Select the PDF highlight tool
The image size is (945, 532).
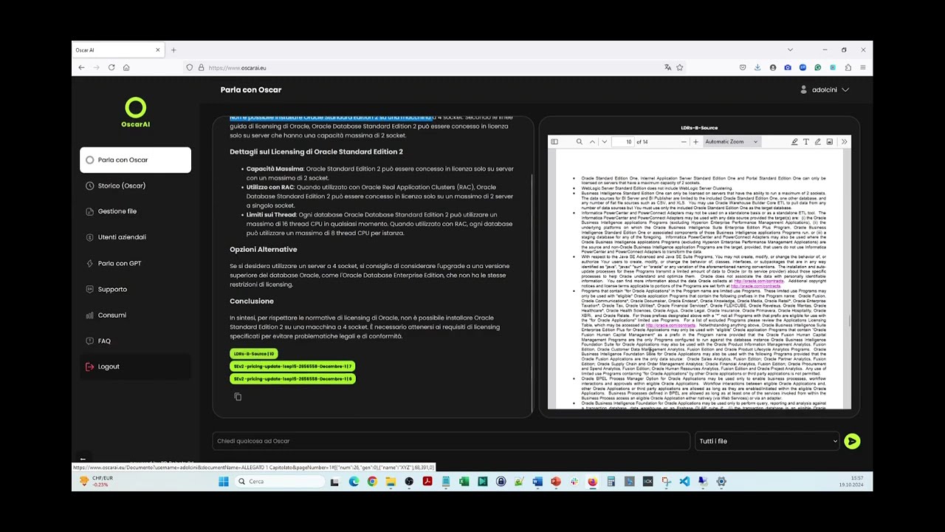click(x=794, y=142)
